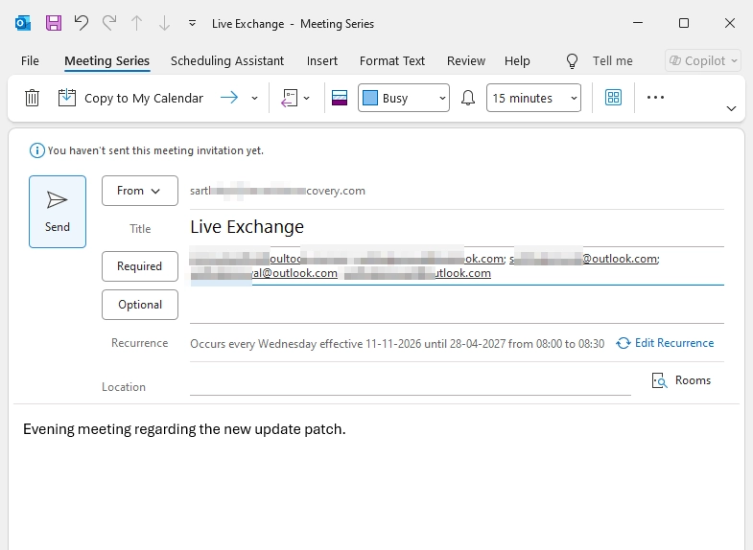Delete the meeting with the trash icon
Viewport: 753px width, 550px height.
32,98
